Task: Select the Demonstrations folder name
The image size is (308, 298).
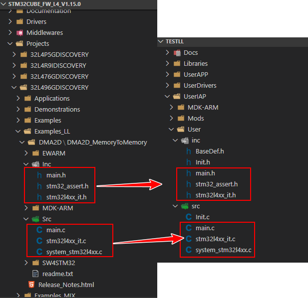Action: coord(57,110)
